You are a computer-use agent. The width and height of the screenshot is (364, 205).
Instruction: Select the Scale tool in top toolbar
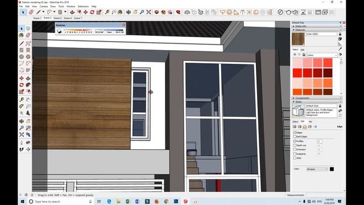99,12
